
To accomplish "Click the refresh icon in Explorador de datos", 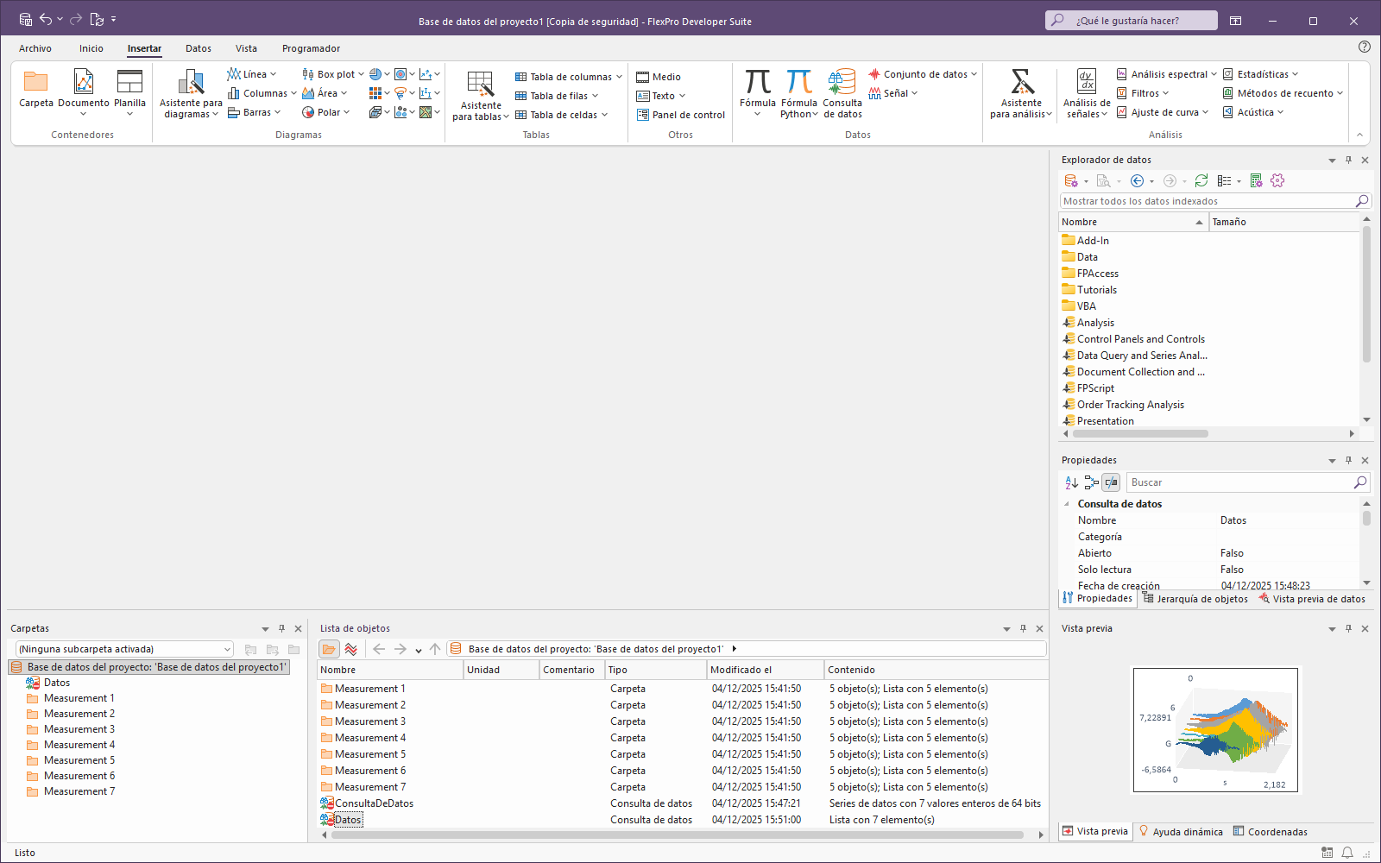I will 1201,180.
